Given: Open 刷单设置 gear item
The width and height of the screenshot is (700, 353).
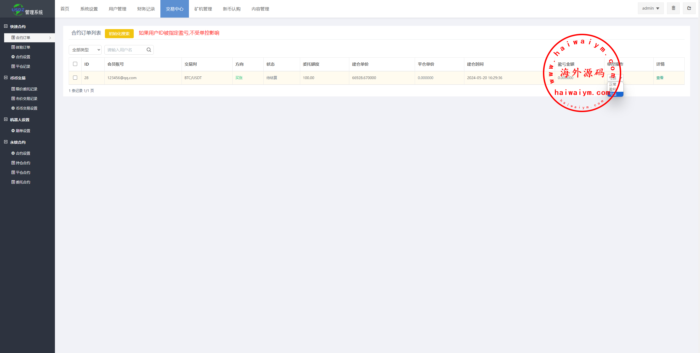Looking at the screenshot, I should click(x=21, y=131).
